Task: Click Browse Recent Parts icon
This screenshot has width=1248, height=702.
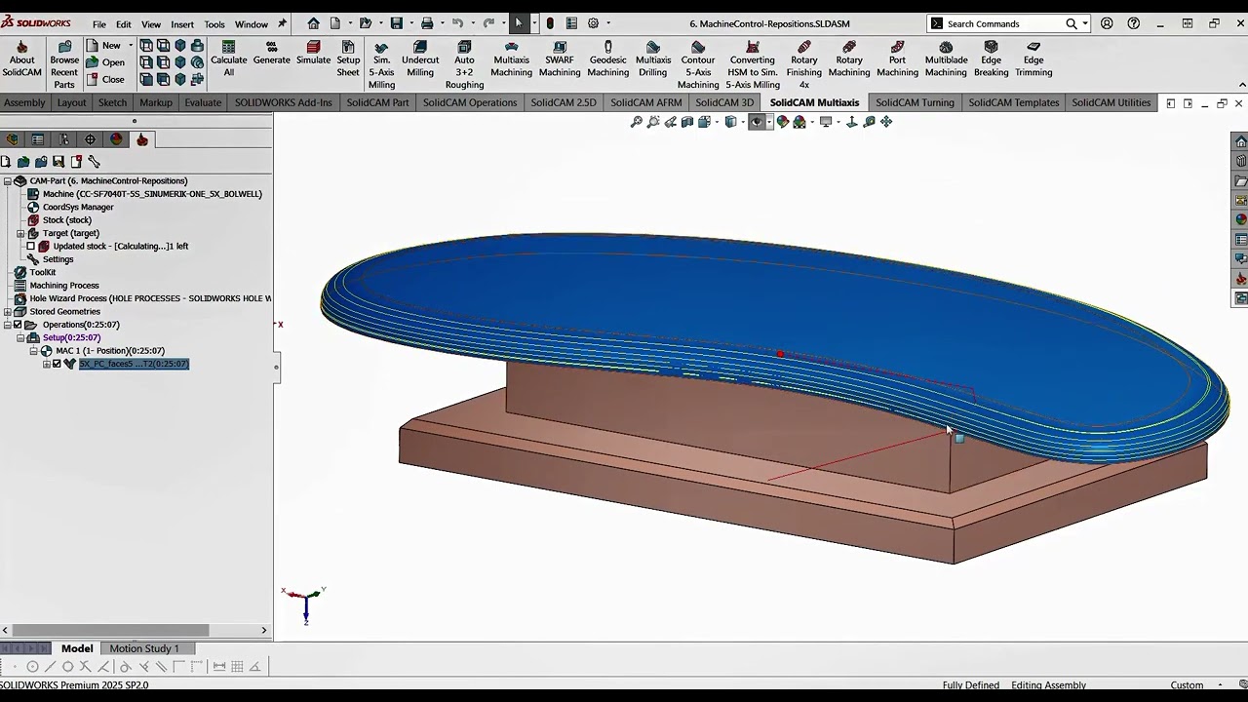Action: click(64, 46)
